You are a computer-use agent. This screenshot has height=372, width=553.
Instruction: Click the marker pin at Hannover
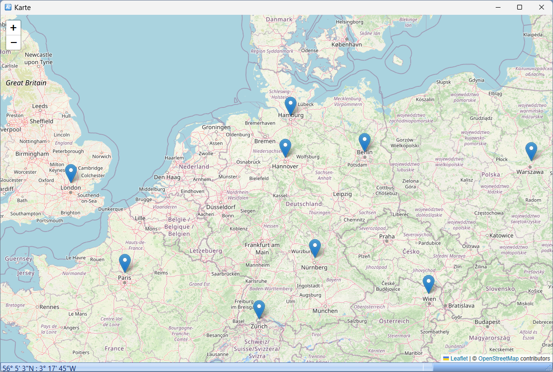(285, 147)
